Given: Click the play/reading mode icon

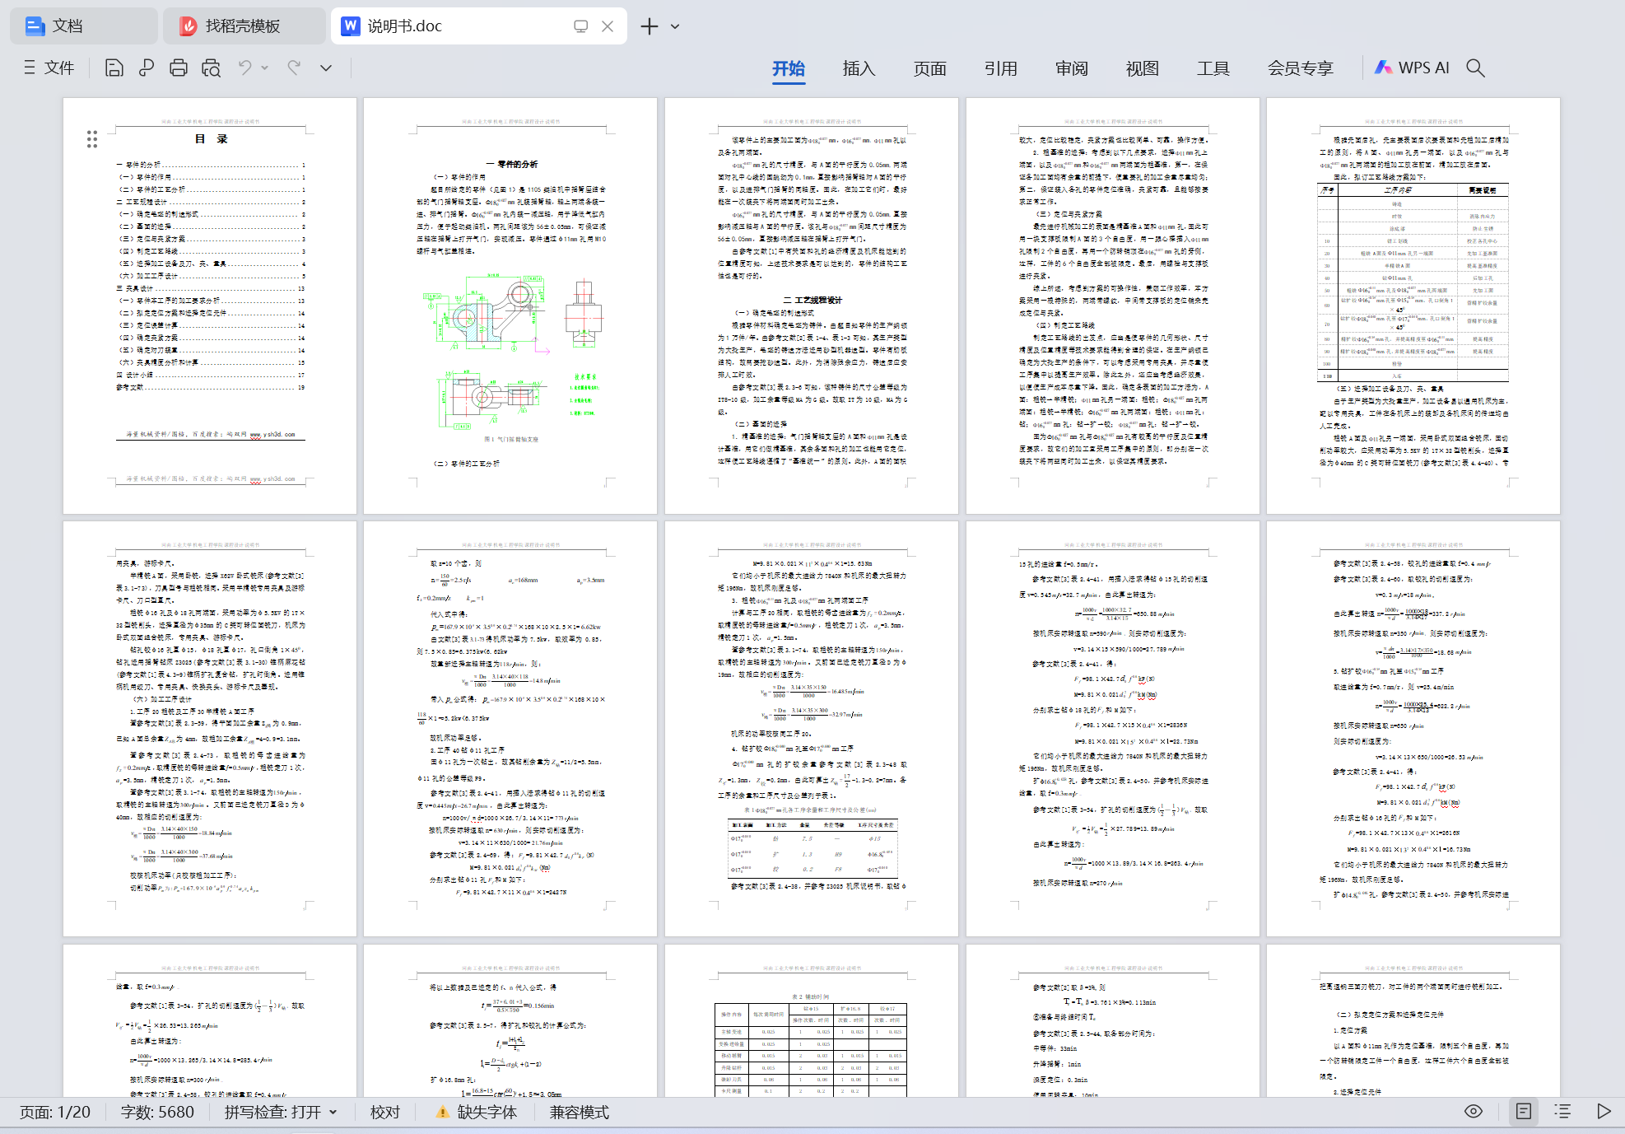Looking at the screenshot, I should [x=1604, y=1111].
